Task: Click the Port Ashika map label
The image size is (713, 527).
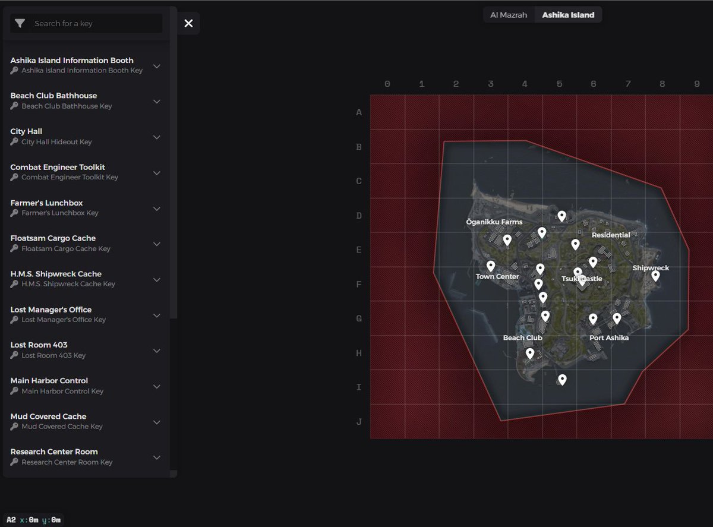Action: pos(609,337)
